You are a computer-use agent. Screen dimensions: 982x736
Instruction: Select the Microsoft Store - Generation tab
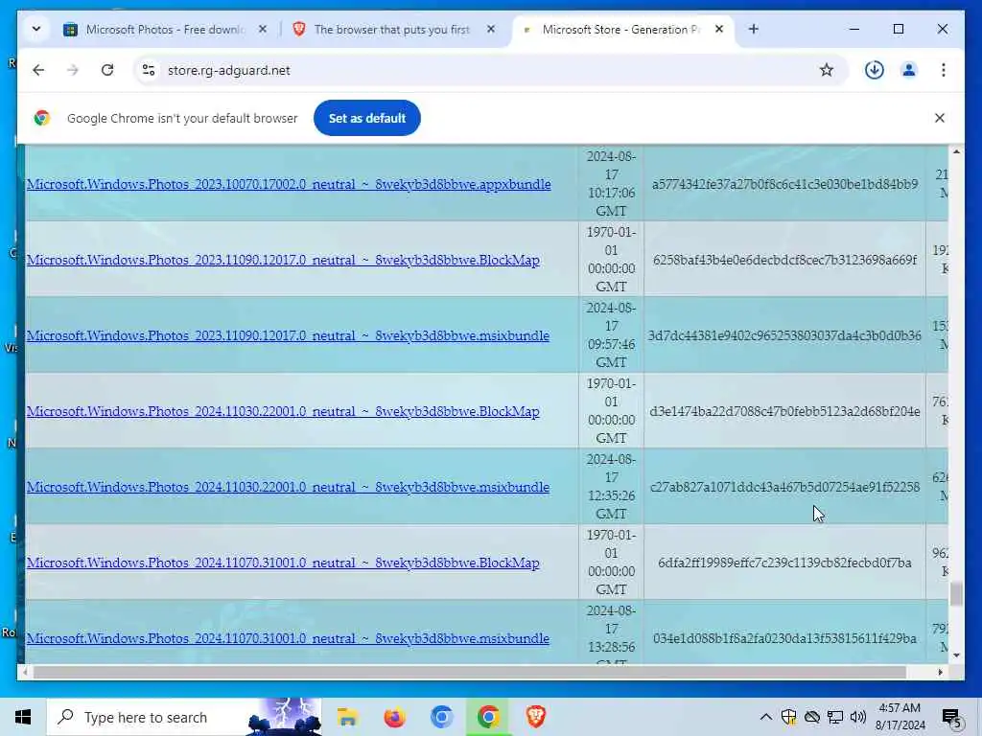click(620, 30)
